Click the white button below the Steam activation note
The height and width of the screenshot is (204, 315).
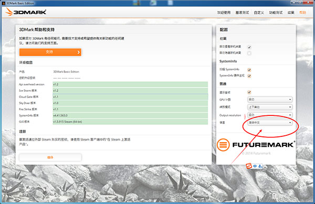50,157
